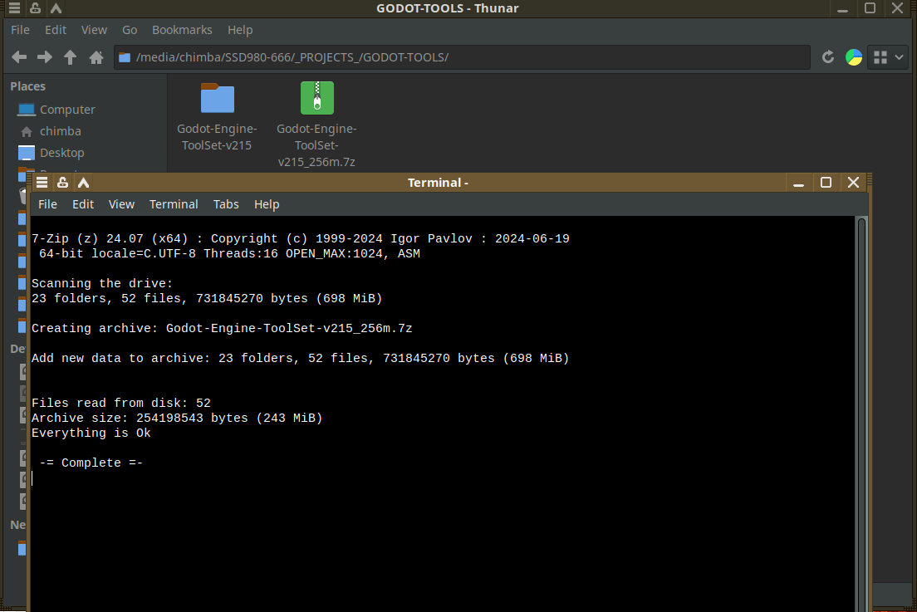
Task: Click the colorful pie disk-usage icon
Action: click(x=854, y=57)
